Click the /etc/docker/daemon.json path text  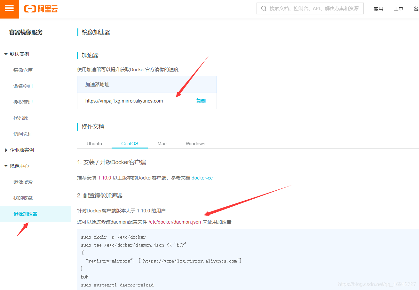[175, 222]
